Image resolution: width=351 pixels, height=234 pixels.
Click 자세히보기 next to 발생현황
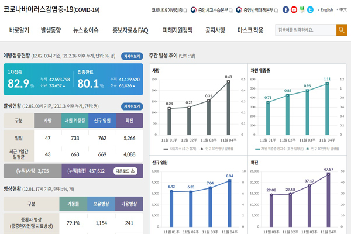[x=132, y=106]
